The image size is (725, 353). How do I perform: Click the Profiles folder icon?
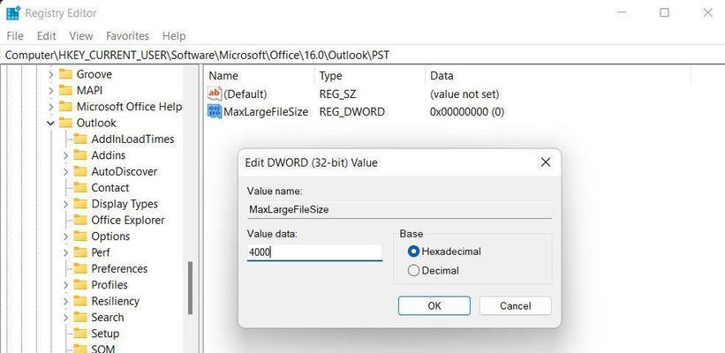80,285
